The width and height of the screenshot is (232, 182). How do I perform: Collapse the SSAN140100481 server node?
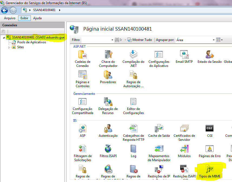click(x=4, y=38)
